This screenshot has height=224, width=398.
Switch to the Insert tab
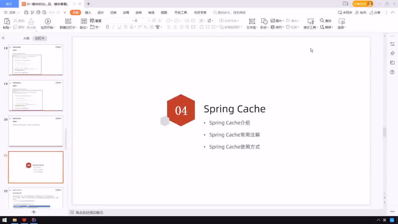click(88, 12)
